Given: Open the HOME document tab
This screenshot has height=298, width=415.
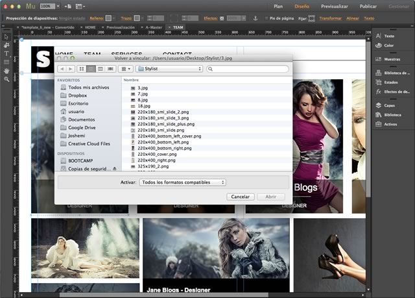Looking at the screenshot, I should pyautogui.click(x=90, y=27).
